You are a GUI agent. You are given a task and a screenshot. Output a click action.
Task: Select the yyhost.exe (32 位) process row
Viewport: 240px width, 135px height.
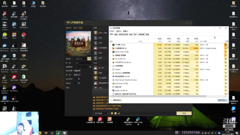pos(167,83)
